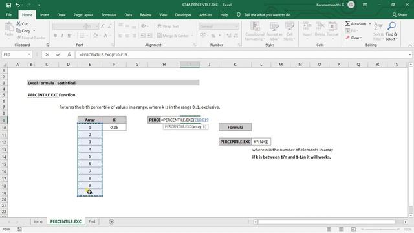Image resolution: width=414 pixels, height=233 pixels.
Task: Cancel formula entry with the X icon
Action: (x=47, y=54)
